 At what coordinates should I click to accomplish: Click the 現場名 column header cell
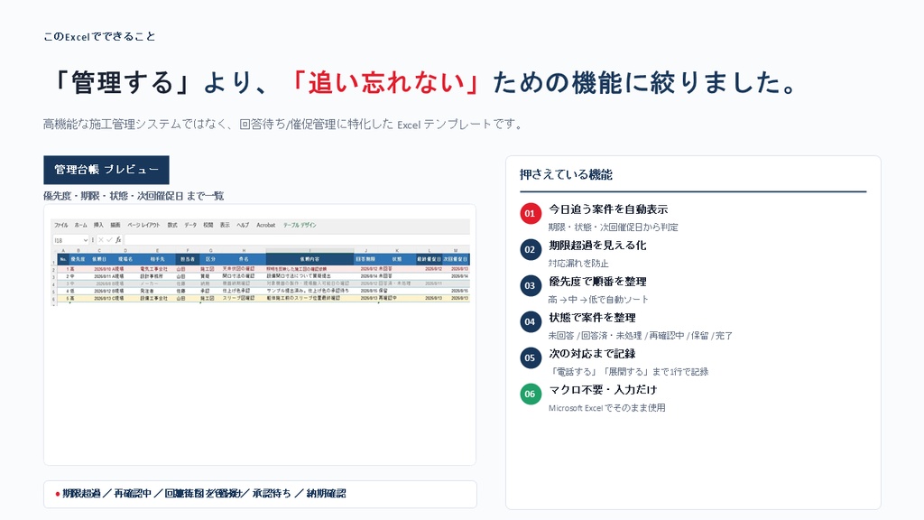pos(125,259)
